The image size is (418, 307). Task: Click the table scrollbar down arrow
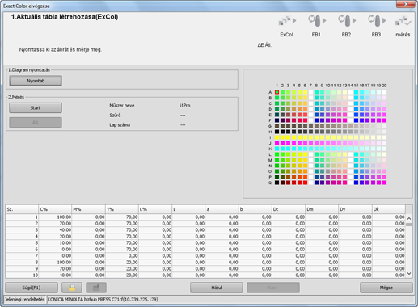tap(409, 274)
